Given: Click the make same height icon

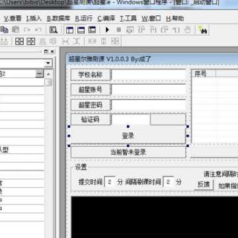Looking at the screenshot, I should coord(104,41).
